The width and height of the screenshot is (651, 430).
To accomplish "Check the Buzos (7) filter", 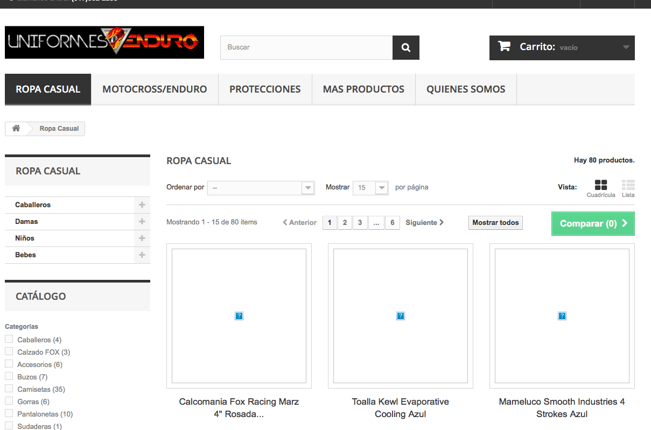I will (x=9, y=376).
